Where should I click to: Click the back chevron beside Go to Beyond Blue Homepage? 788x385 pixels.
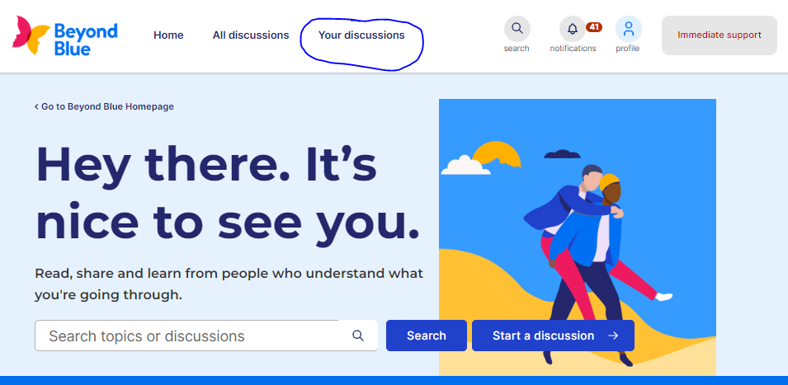36,106
